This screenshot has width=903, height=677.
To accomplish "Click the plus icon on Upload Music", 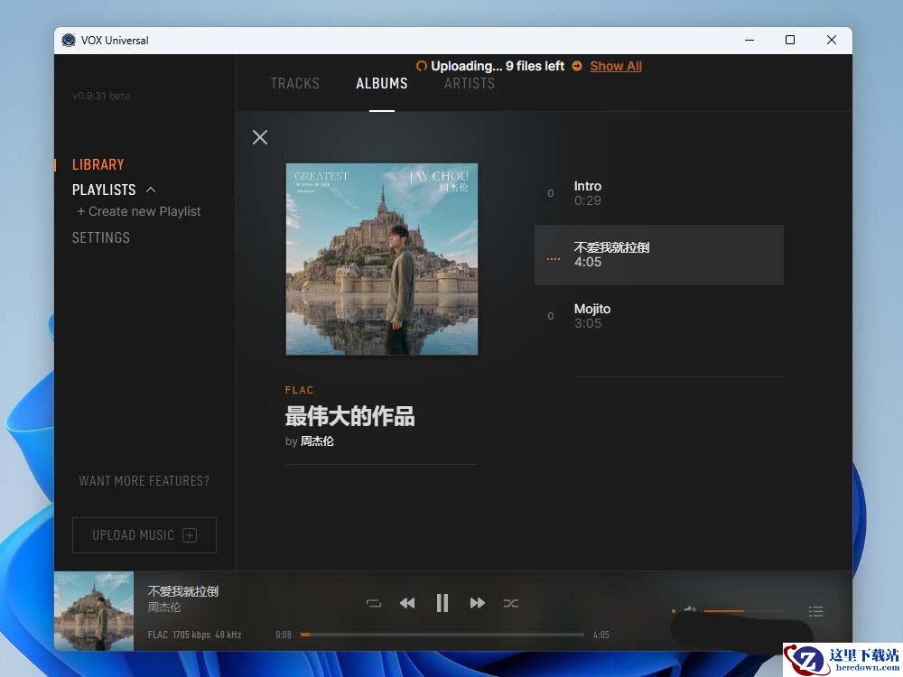I will (190, 535).
